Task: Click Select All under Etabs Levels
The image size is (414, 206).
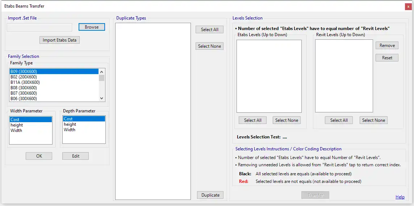Action: coord(253,120)
